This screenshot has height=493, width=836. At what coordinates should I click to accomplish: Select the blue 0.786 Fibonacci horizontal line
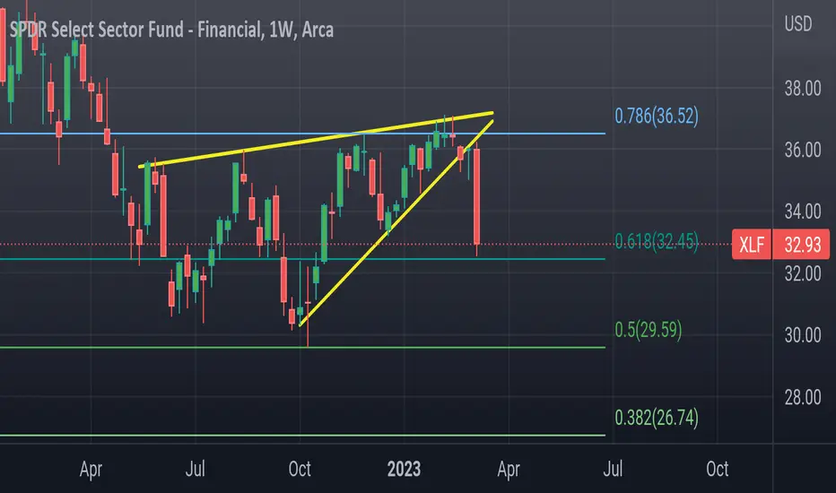tap(302, 134)
